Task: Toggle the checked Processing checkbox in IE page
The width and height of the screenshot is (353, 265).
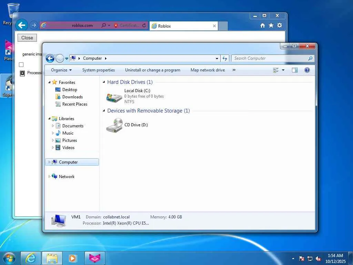Action: coord(22,73)
